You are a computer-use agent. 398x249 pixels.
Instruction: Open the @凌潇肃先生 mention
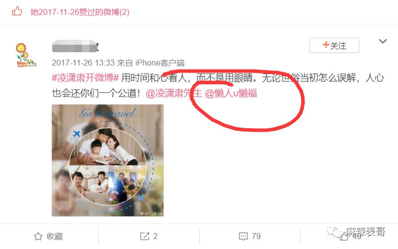(x=174, y=93)
